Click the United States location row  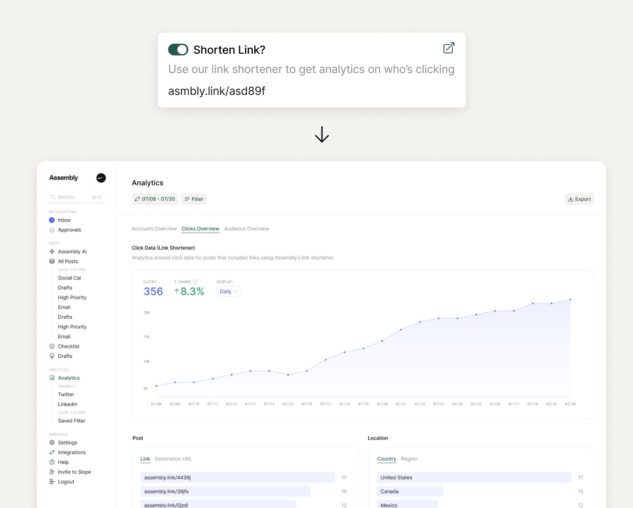474,477
